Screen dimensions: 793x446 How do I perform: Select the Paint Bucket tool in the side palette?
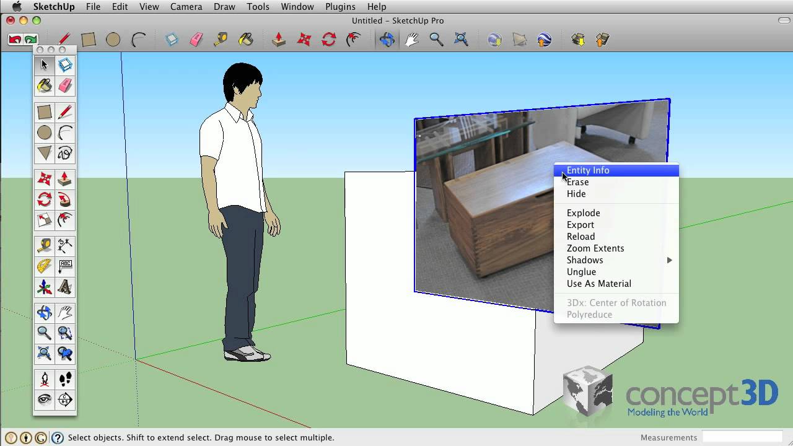(x=45, y=85)
